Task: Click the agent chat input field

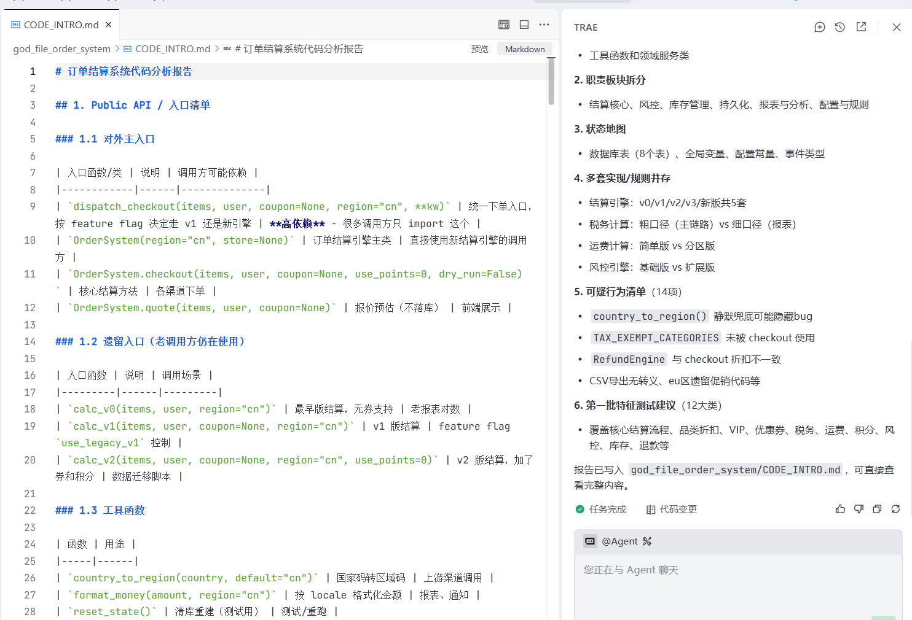Action: pyautogui.click(x=737, y=586)
